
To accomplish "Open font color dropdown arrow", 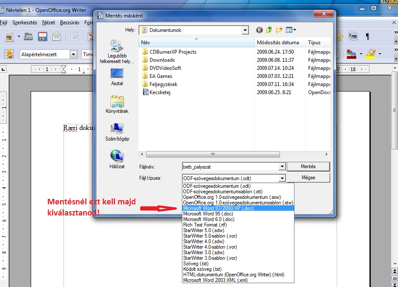I will [x=361, y=54].
